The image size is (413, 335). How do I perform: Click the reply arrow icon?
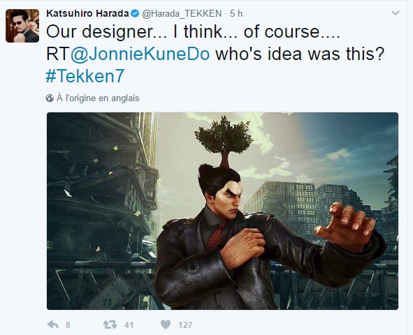(x=53, y=325)
